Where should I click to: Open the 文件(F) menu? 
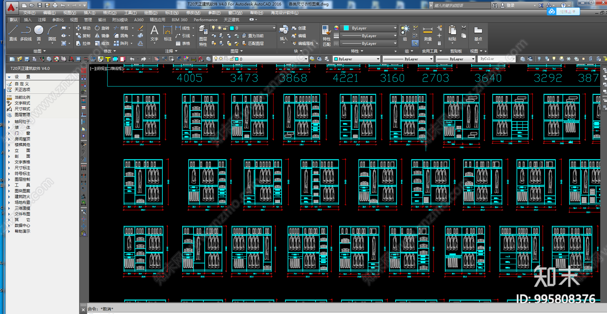click(x=29, y=13)
